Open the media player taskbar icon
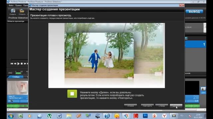The image size is (213, 119). 30,116
